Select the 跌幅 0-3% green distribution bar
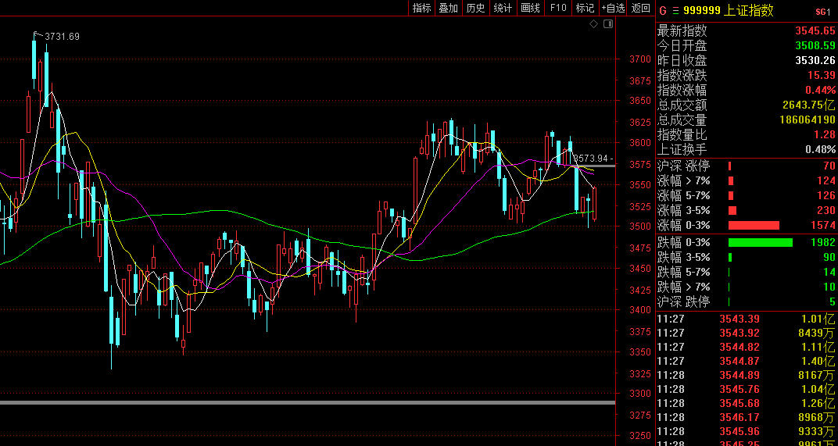838x446 pixels. pos(760,242)
